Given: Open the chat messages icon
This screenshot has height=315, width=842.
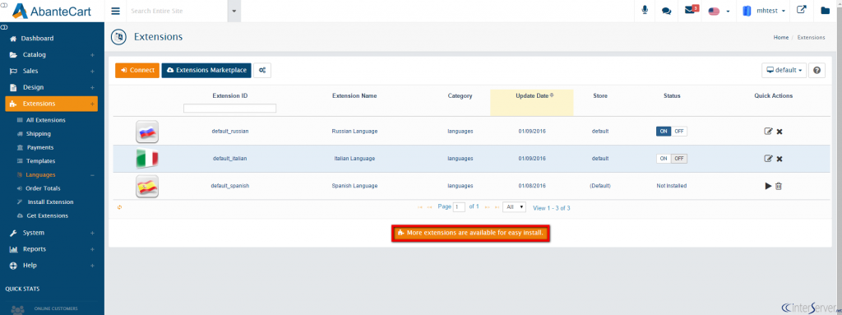Looking at the screenshot, I should click(666, 11).
